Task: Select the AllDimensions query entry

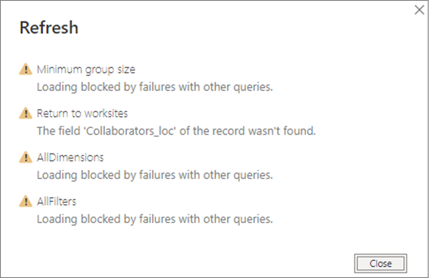Action: (x=71, y=157)
